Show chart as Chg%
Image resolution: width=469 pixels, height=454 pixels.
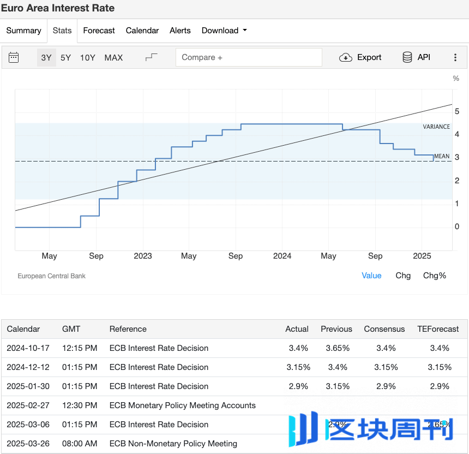click(435, 276)
